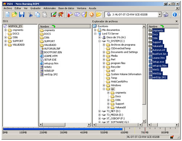Image resolution: width=182 pixels, height=141 pixels.
Task: Open the Ayuda menu
Action: (92, 8)
